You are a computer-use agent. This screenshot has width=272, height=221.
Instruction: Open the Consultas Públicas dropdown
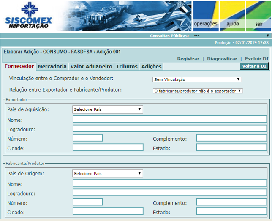pos(231,36)
